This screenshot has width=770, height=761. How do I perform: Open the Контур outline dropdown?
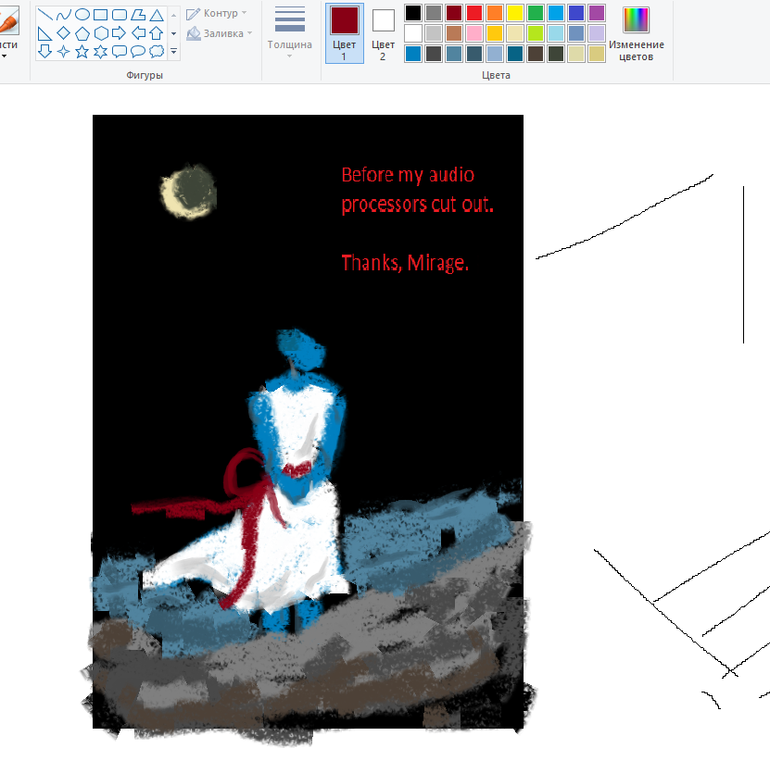(218, 14)
